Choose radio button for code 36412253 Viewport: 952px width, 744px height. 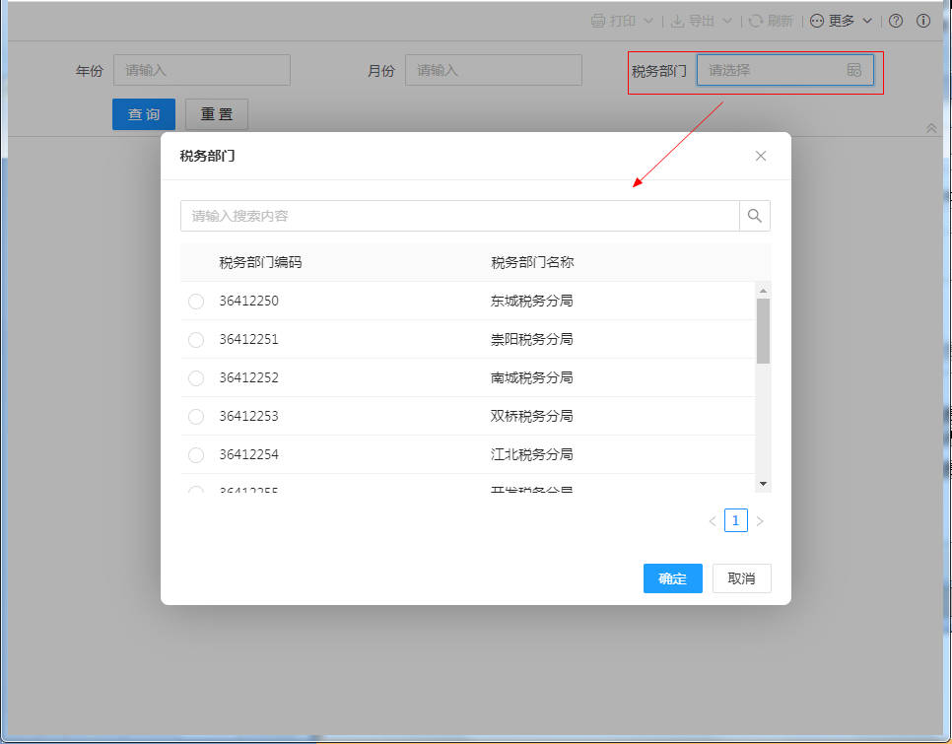[x=196, y=417]
